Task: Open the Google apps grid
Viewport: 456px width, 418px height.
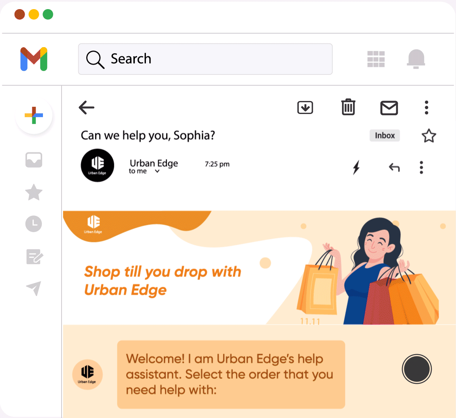Action: pos(376,59)
